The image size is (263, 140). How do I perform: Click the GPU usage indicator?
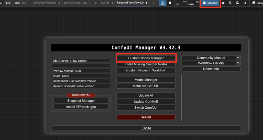click(181, 3)
